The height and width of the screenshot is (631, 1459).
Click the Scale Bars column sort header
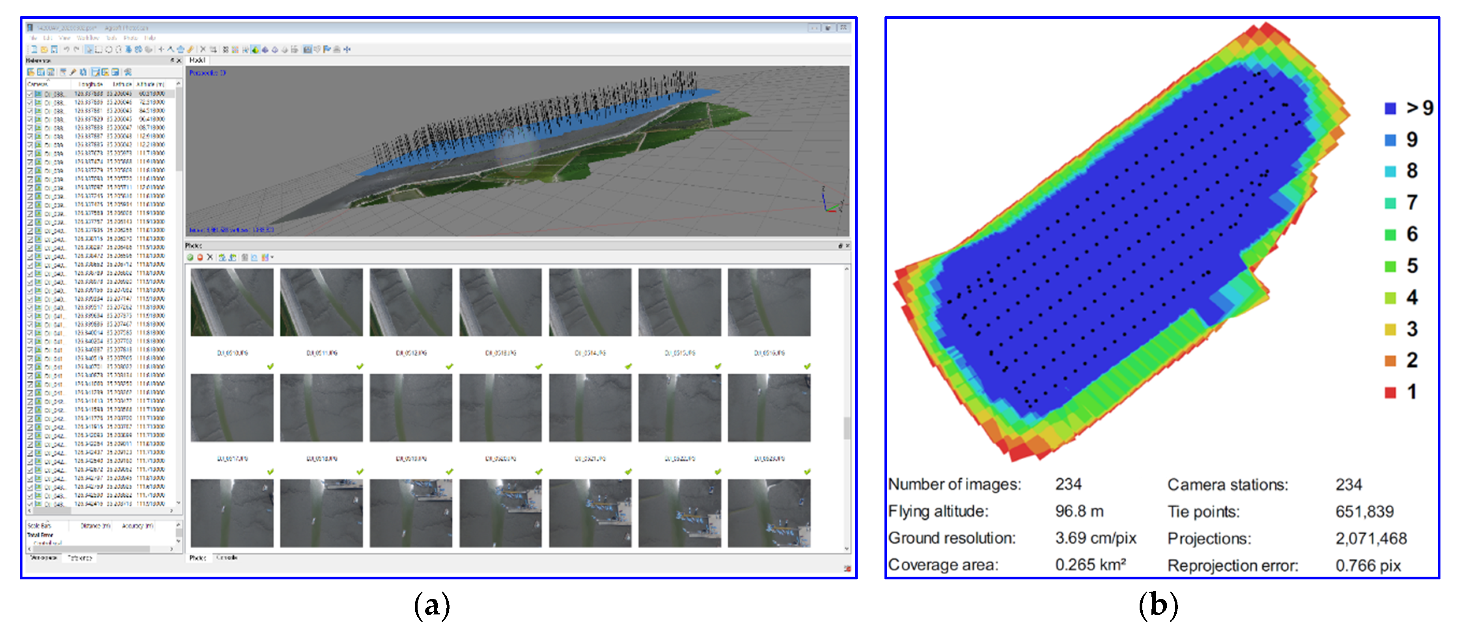tap(39, 526)
